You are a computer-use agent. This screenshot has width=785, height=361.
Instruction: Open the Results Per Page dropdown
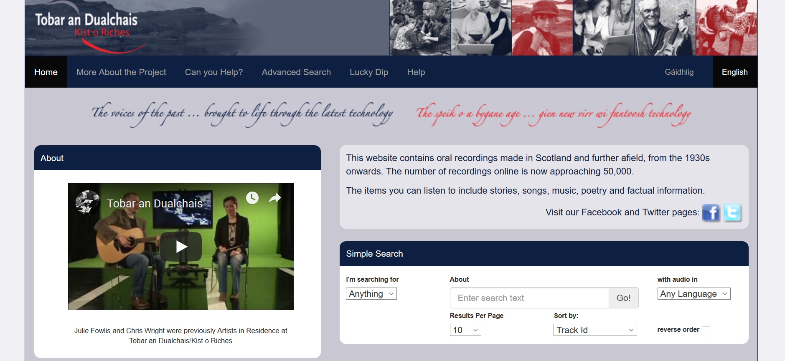coord(465,330)
